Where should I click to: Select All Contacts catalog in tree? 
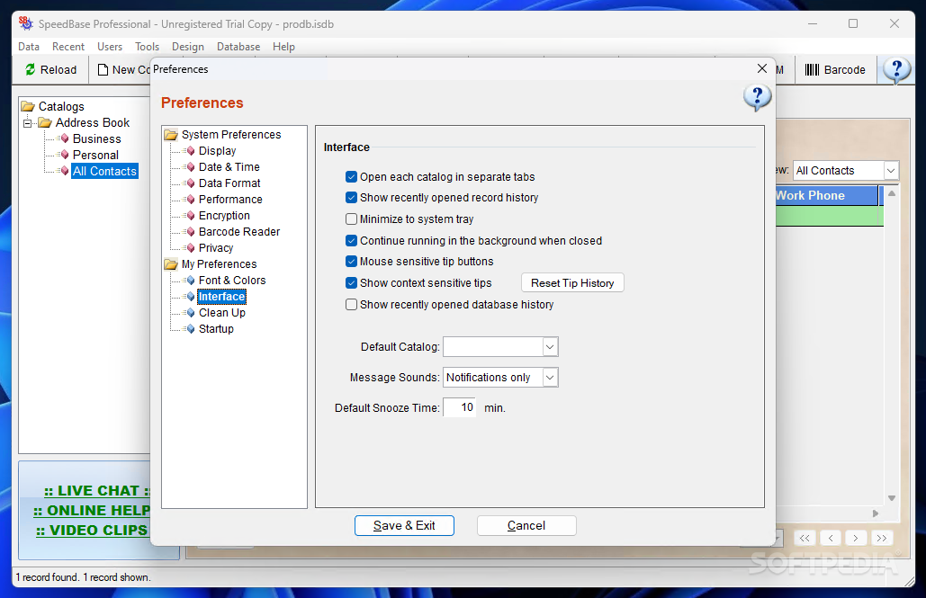104,171
